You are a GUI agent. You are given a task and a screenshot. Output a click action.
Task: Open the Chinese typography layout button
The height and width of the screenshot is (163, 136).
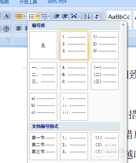point(75,16)
